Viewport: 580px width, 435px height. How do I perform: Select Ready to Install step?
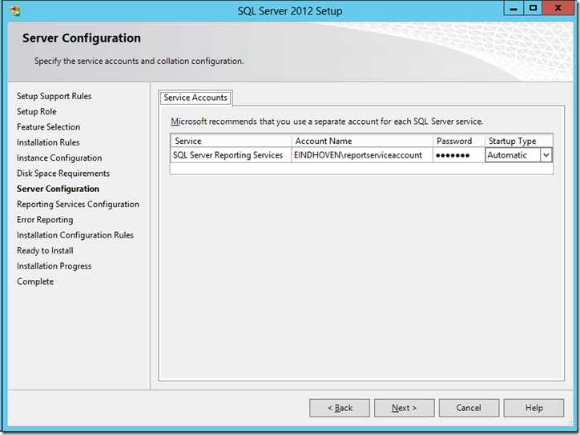pyautogui.click(x=45, y=251)
